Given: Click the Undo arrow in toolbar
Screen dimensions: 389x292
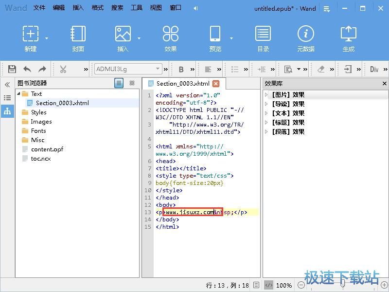Looking at the screenshot, I should coord(27,69).
